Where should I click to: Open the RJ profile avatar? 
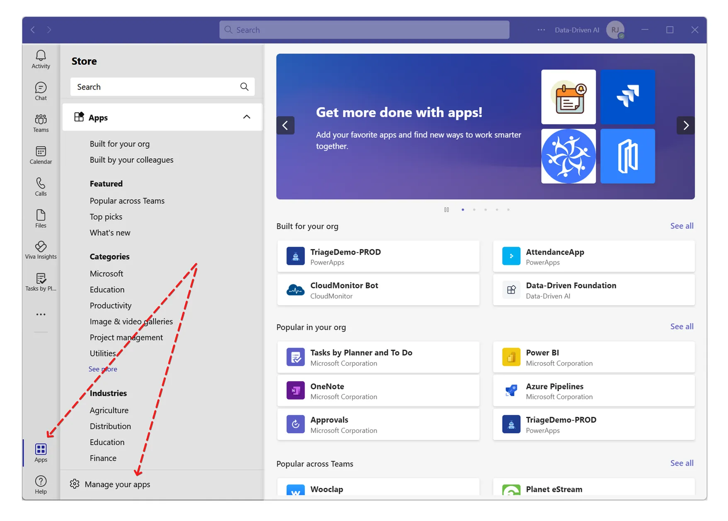coord(615,30)
